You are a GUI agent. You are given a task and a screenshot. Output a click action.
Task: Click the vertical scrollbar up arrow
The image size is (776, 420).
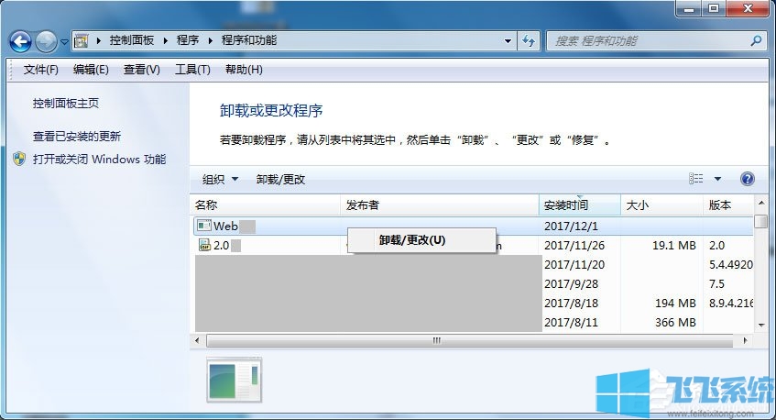[x=761, y=203]
